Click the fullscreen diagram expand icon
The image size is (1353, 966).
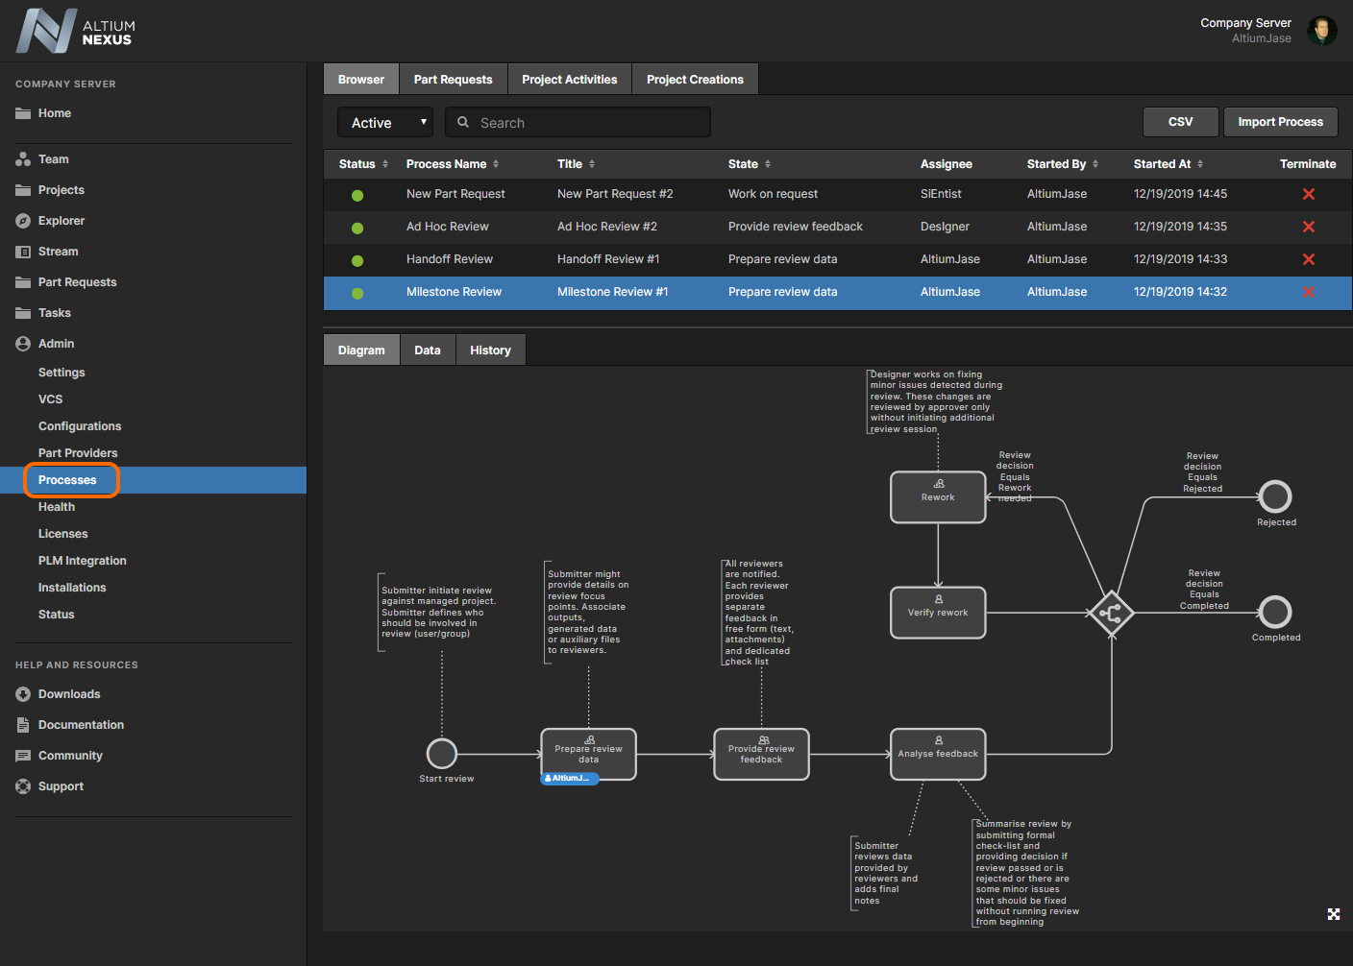[x=1333, y=914]
